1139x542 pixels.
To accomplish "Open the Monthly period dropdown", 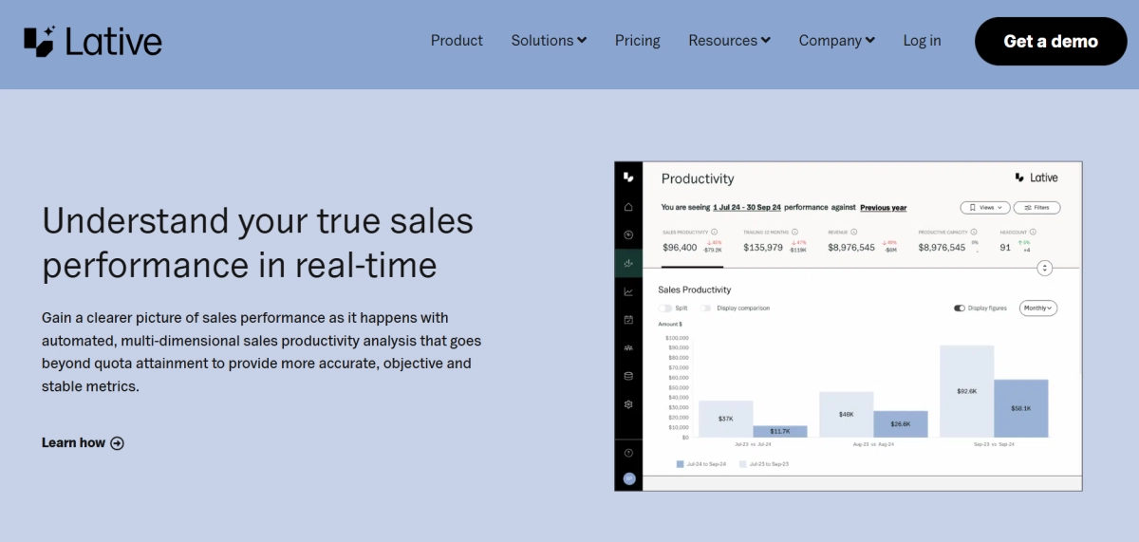I will tap(1038, 308).
